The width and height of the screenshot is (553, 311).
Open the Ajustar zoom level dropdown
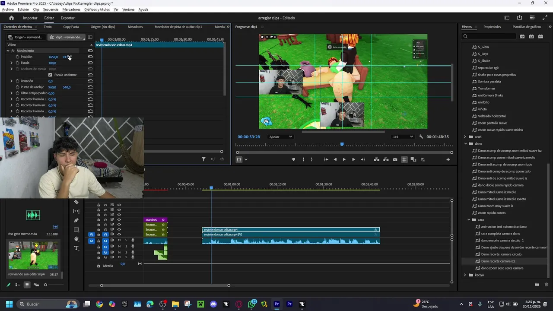click(x=280, y=136)
